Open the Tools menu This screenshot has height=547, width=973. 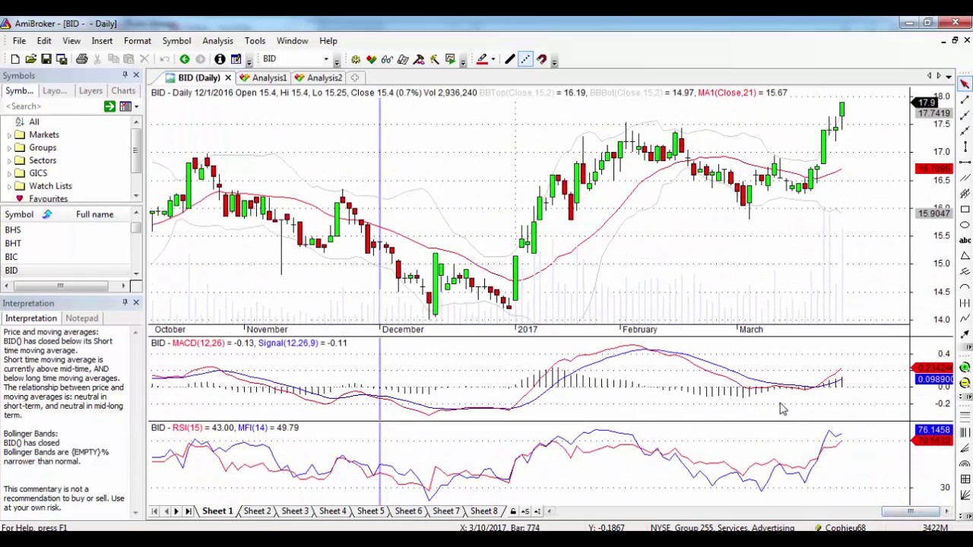[255, 41]
